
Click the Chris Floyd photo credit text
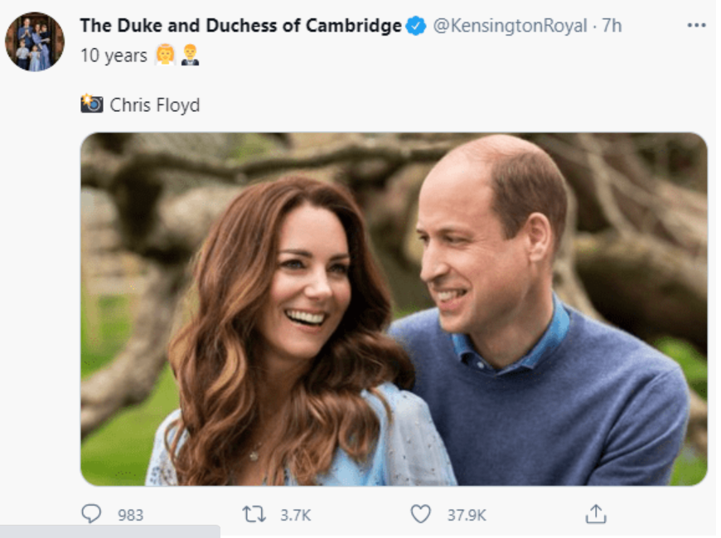tap(155, 105)
